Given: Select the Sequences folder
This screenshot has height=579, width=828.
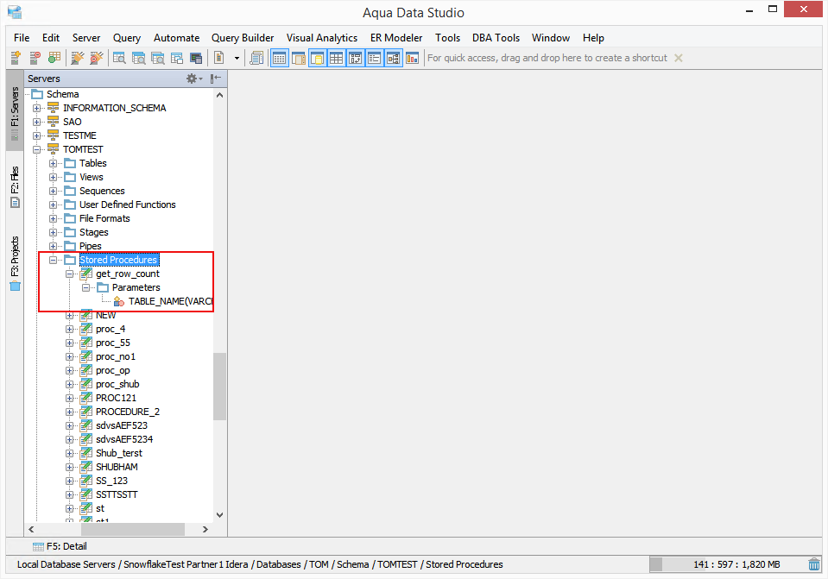Looking at the screenshot, I should tap(102, 191).
